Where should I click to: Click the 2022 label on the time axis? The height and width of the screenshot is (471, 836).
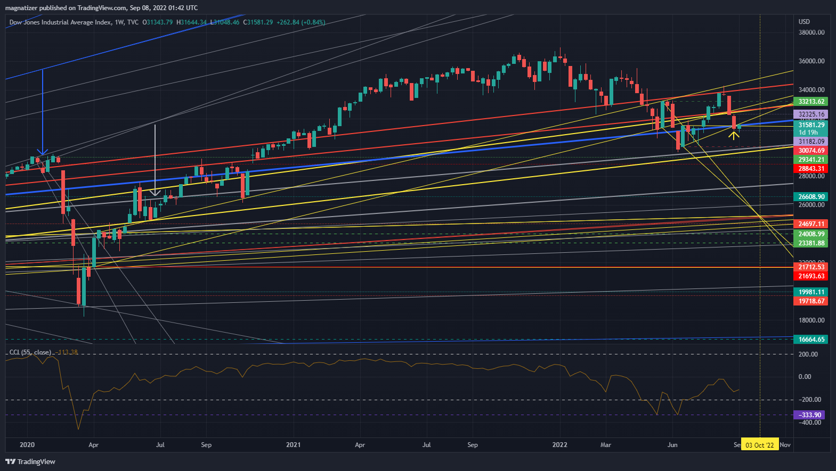pyautogui.click(x=560, y=445)
